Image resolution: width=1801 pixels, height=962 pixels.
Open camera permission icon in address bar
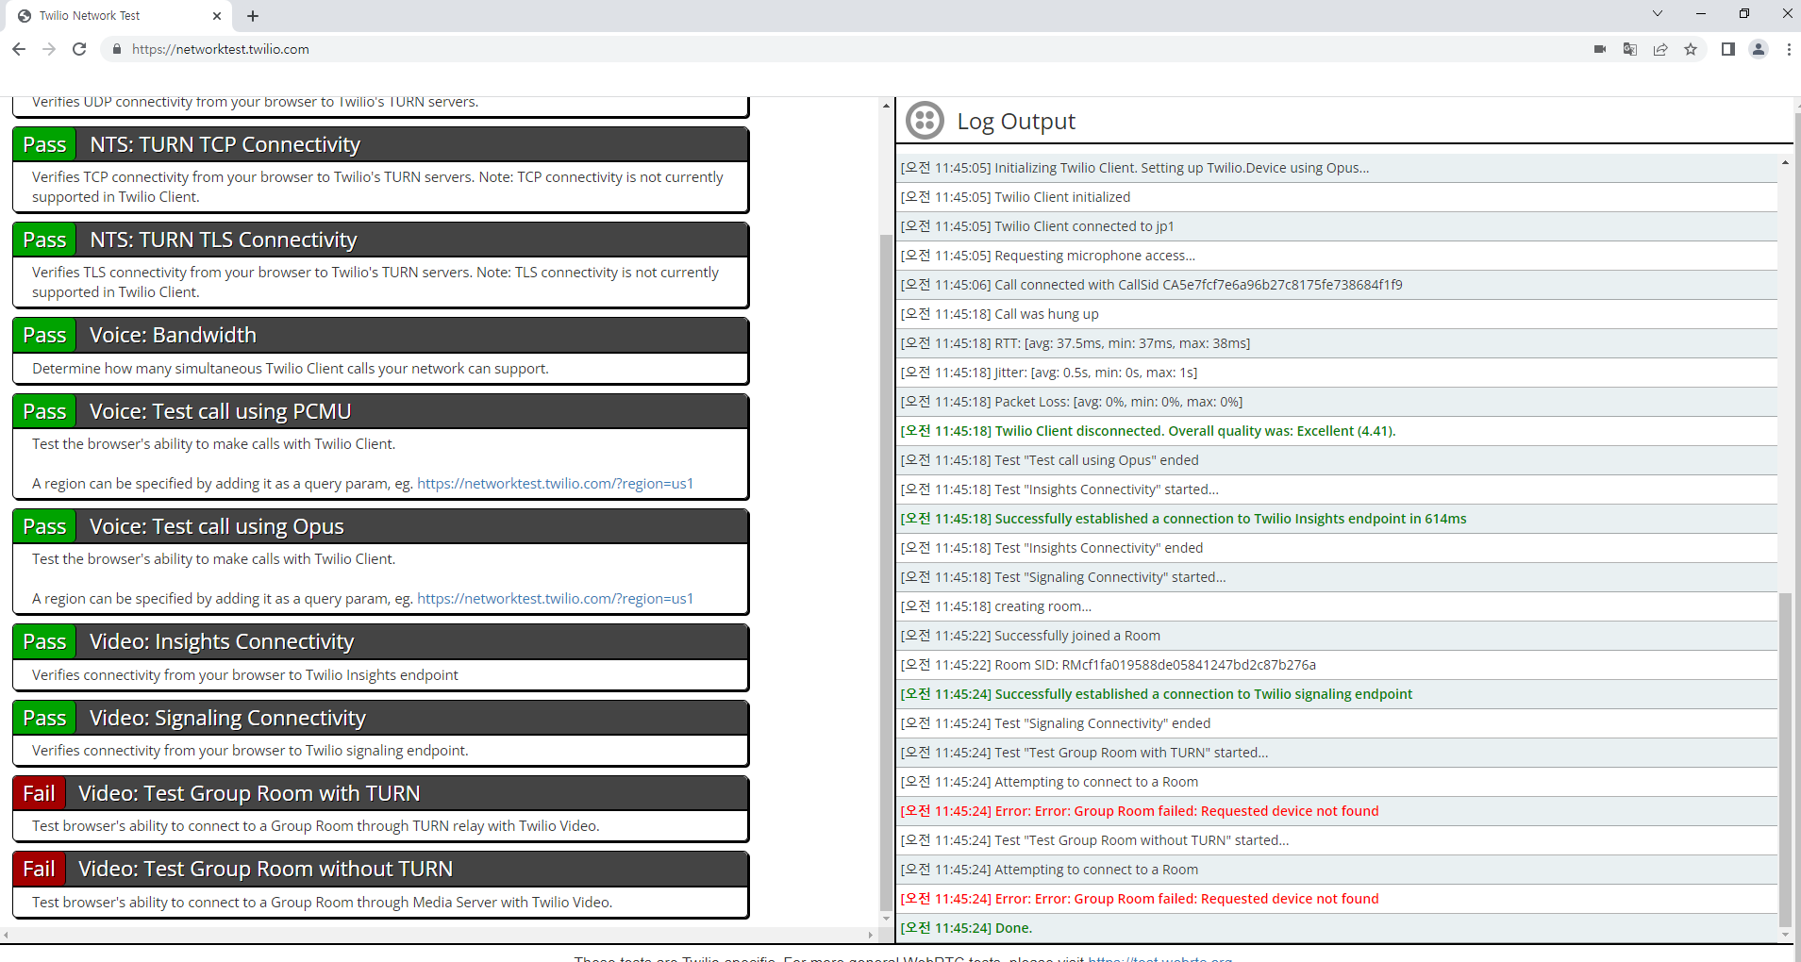[x=1600, y=49]
